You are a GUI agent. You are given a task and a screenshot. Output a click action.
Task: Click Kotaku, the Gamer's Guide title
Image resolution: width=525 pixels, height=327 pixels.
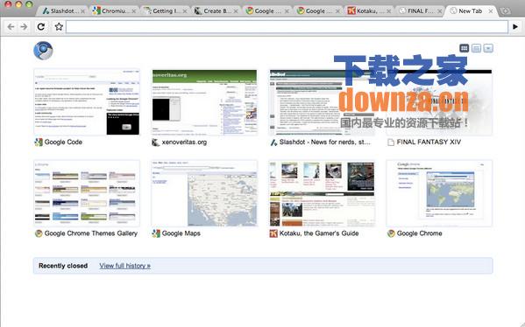pos(319,233)
